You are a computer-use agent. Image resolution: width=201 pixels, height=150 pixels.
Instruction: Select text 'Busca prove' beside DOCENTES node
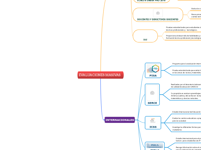196,14
